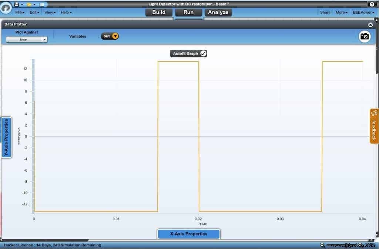379x249 pixels.
Task: Open the File menu
Action: coord(20,12)
